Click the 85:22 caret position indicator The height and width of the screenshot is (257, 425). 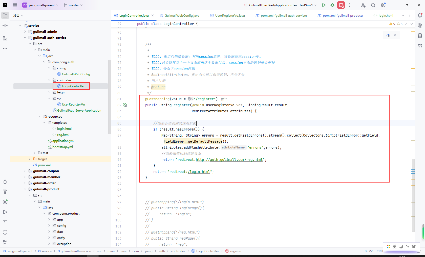click(x=369, y=251)
